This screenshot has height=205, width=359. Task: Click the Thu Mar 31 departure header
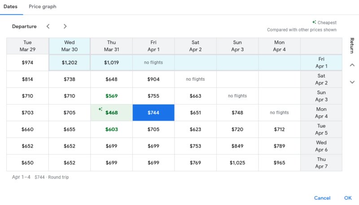111,46
